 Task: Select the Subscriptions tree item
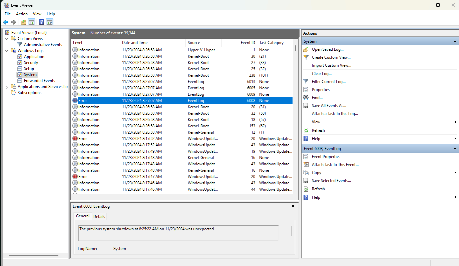[30, 93]
